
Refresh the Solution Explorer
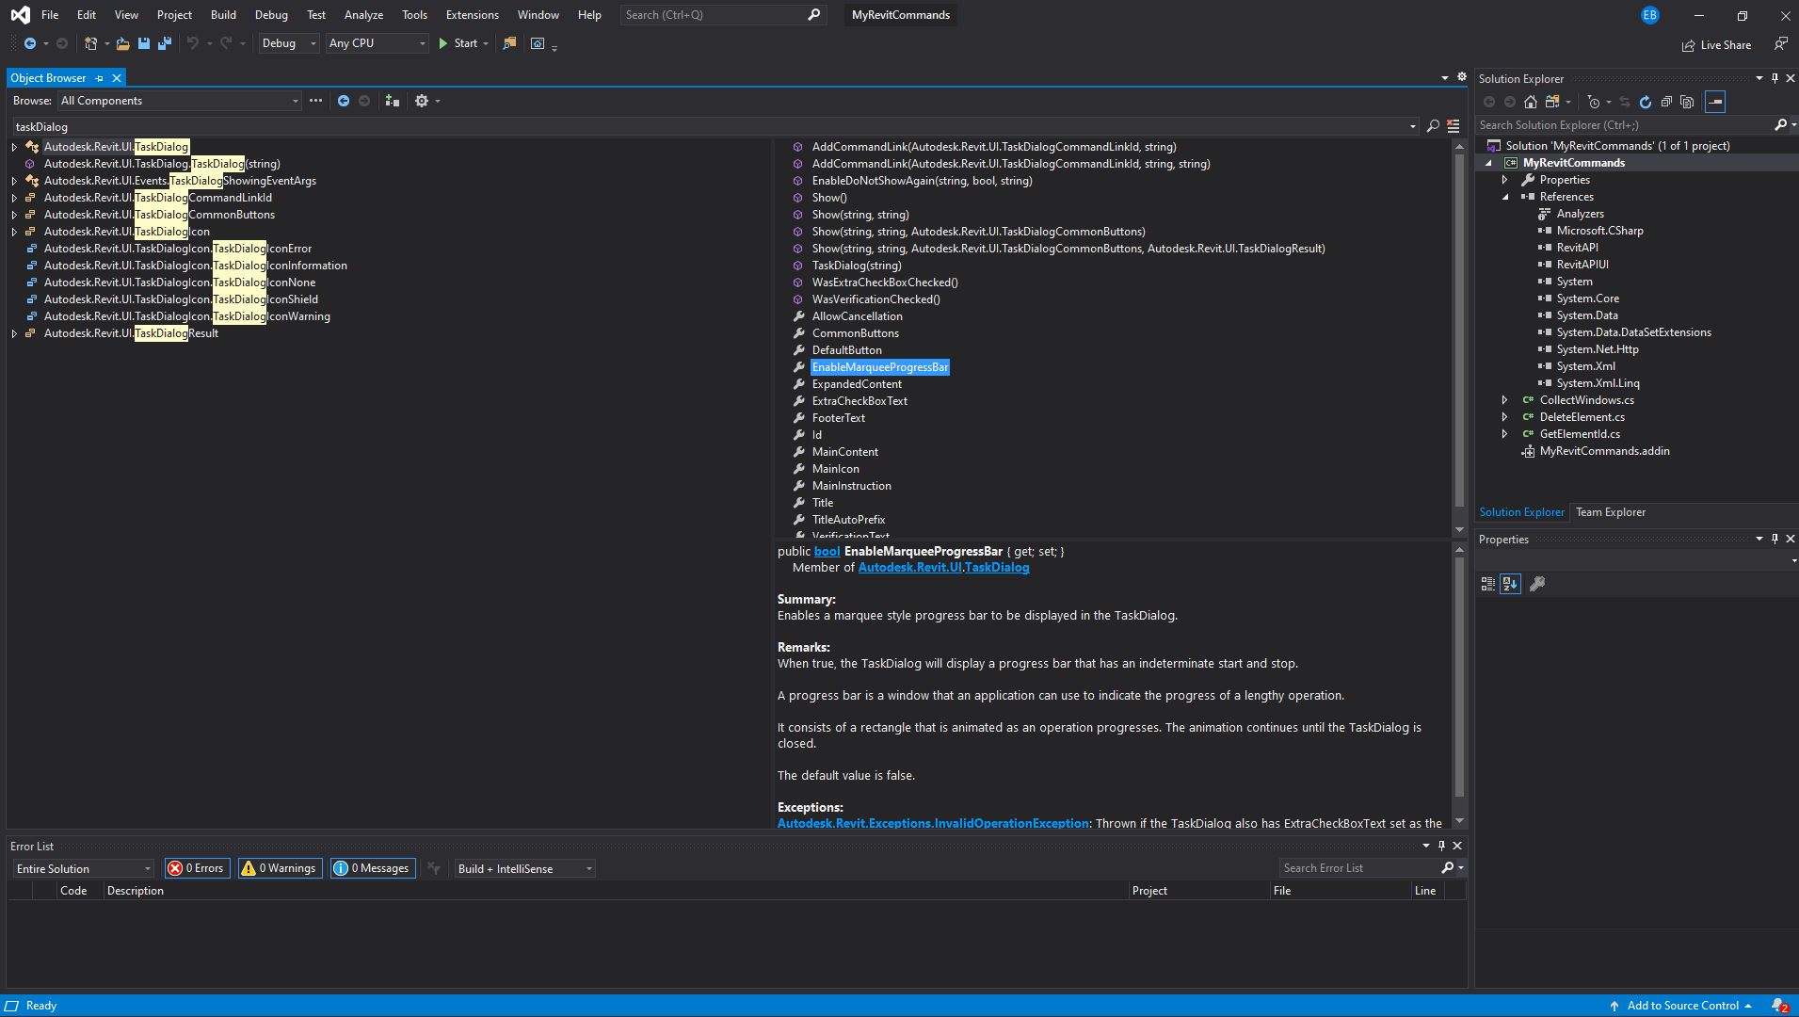point(1645,102)
